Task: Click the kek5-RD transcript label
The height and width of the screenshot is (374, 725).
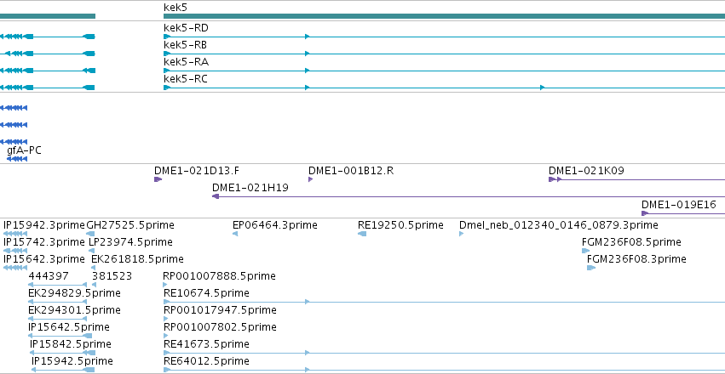Action: pyautogui.click(x=186, y=28)
